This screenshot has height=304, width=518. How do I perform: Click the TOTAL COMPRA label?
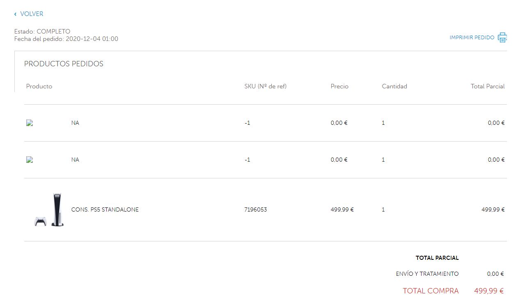pos(431,291)
